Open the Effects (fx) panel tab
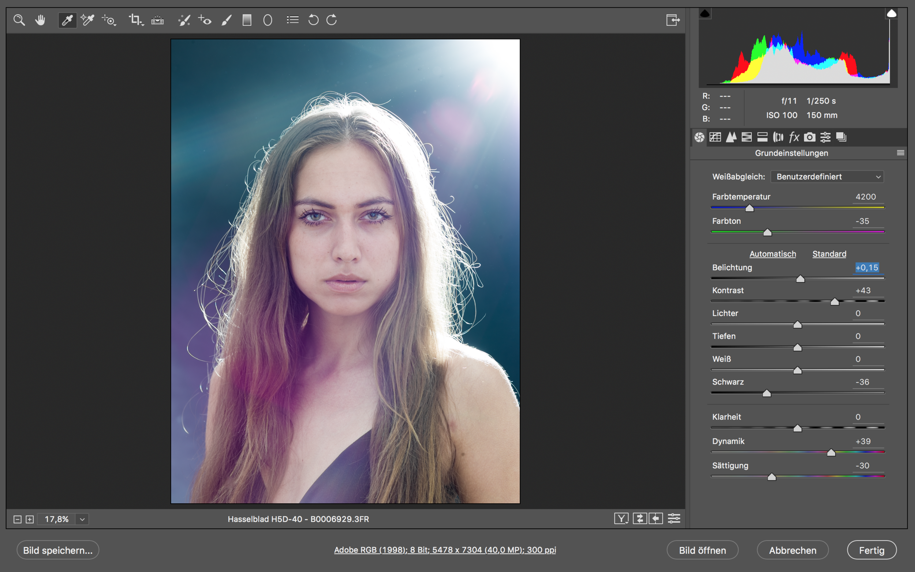This screenshot has width=915, height=572. click(794, 137)
